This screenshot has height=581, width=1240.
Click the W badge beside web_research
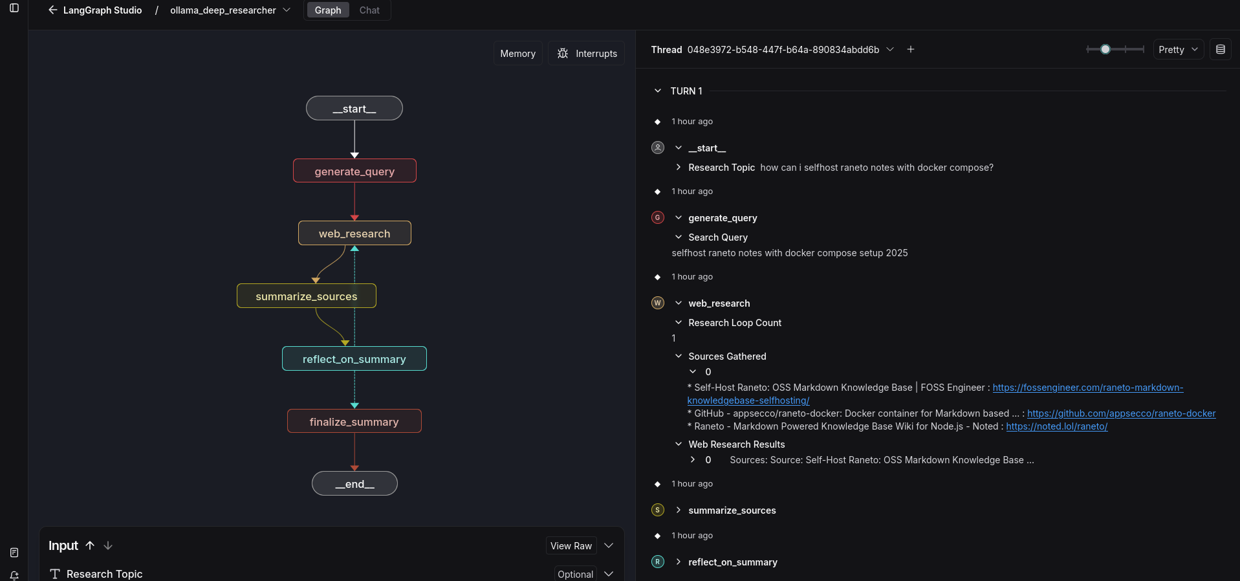pyautogui.click(x=658, y=303)
